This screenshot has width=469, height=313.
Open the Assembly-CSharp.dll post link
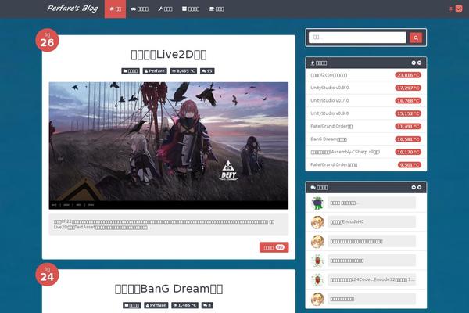345,152
